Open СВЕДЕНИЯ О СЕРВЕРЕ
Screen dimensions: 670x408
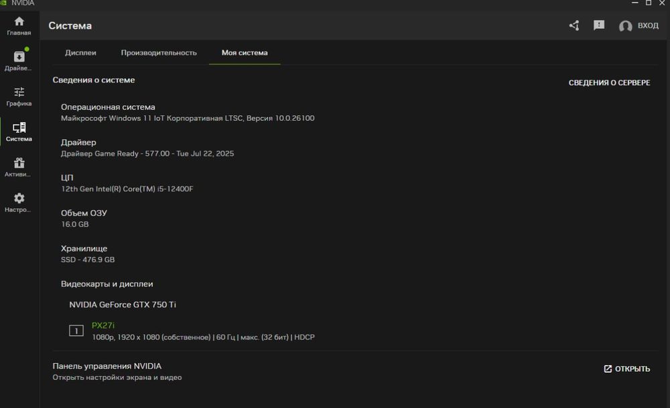pos(609,83)
